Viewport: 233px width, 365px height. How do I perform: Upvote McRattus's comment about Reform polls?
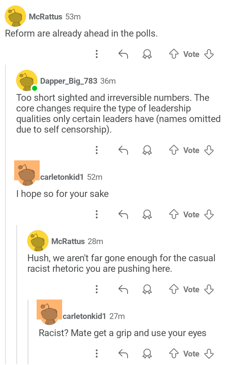174,54
